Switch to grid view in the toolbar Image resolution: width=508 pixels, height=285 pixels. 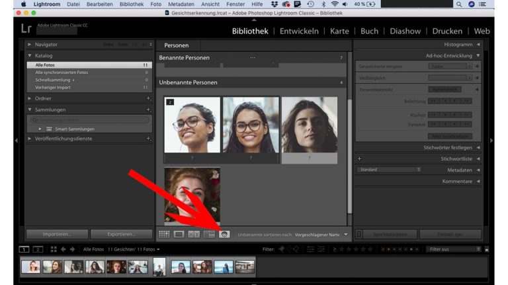[x=164, y=234]
